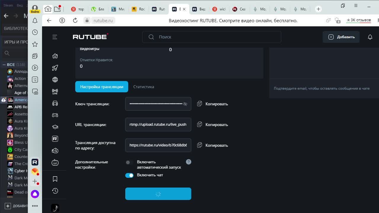The width and height of the screenshot is (379, 213).
Task: Switch to the 'Ска' browser tab
Action: coord(239,9)
